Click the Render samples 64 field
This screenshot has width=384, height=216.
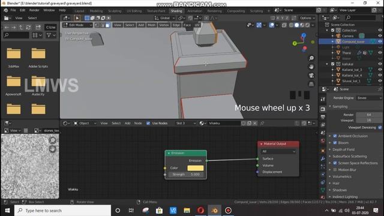click(x=369, y=115)
